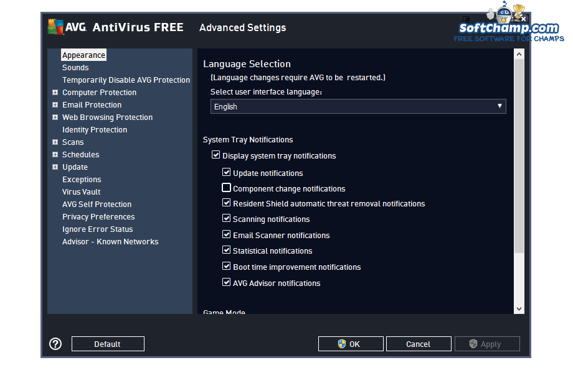Expand the Computer Protection tree node
The width and height of the screenshot is (573, 373).
[55, 93]
